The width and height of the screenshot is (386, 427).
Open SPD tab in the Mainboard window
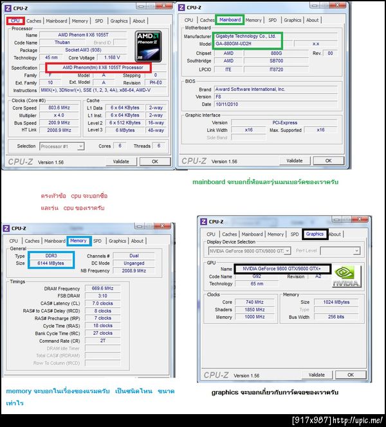(x=273, y=20)
